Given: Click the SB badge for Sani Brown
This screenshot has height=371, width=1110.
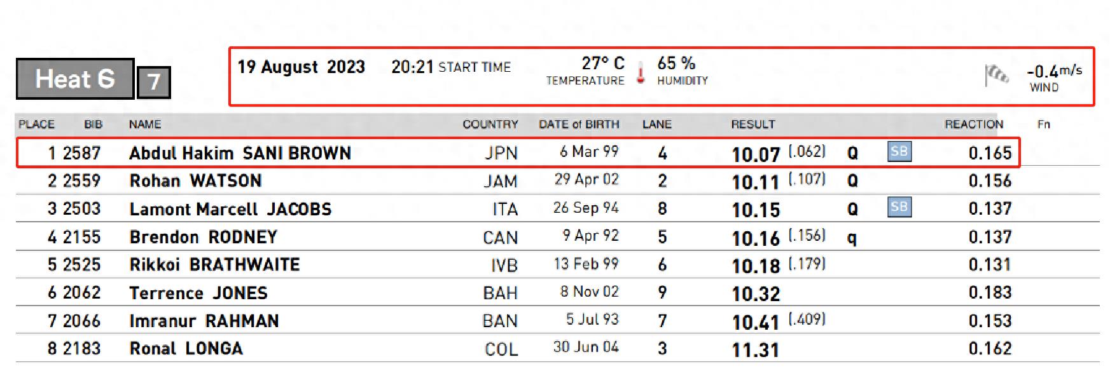Looking at the screenshot, I should pyautogui.click(x=899, y=152).
